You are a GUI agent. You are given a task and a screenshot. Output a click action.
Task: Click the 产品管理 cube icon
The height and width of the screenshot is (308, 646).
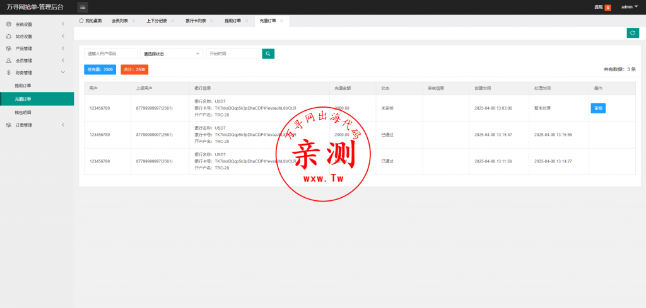9,48
